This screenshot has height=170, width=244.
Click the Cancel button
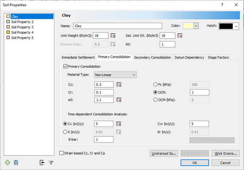pyautogui.click(x=225, y=163)
